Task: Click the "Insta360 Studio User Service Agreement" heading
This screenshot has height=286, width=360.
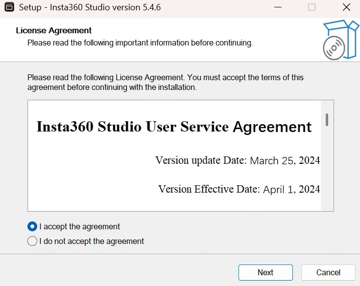Action: pos(174,127)
